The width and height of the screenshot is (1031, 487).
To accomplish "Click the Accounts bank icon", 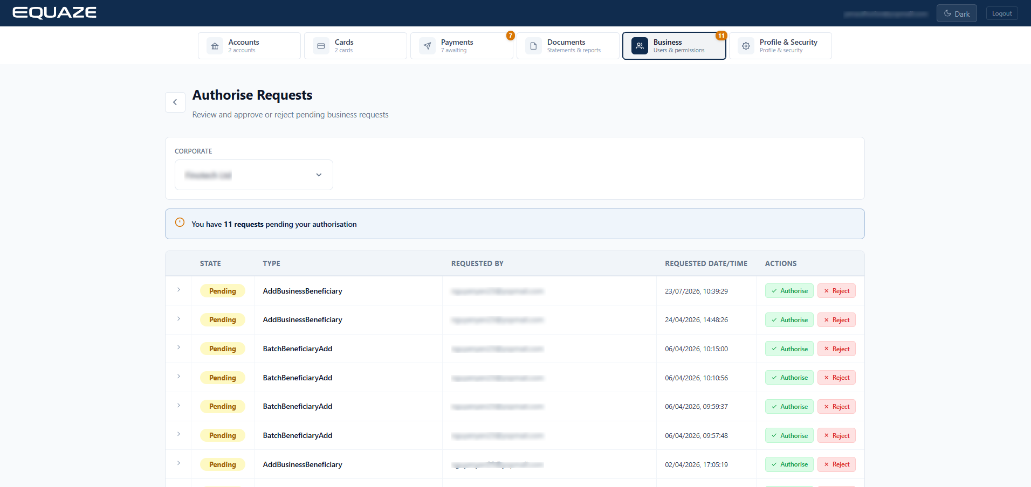I will pos(215,46).
